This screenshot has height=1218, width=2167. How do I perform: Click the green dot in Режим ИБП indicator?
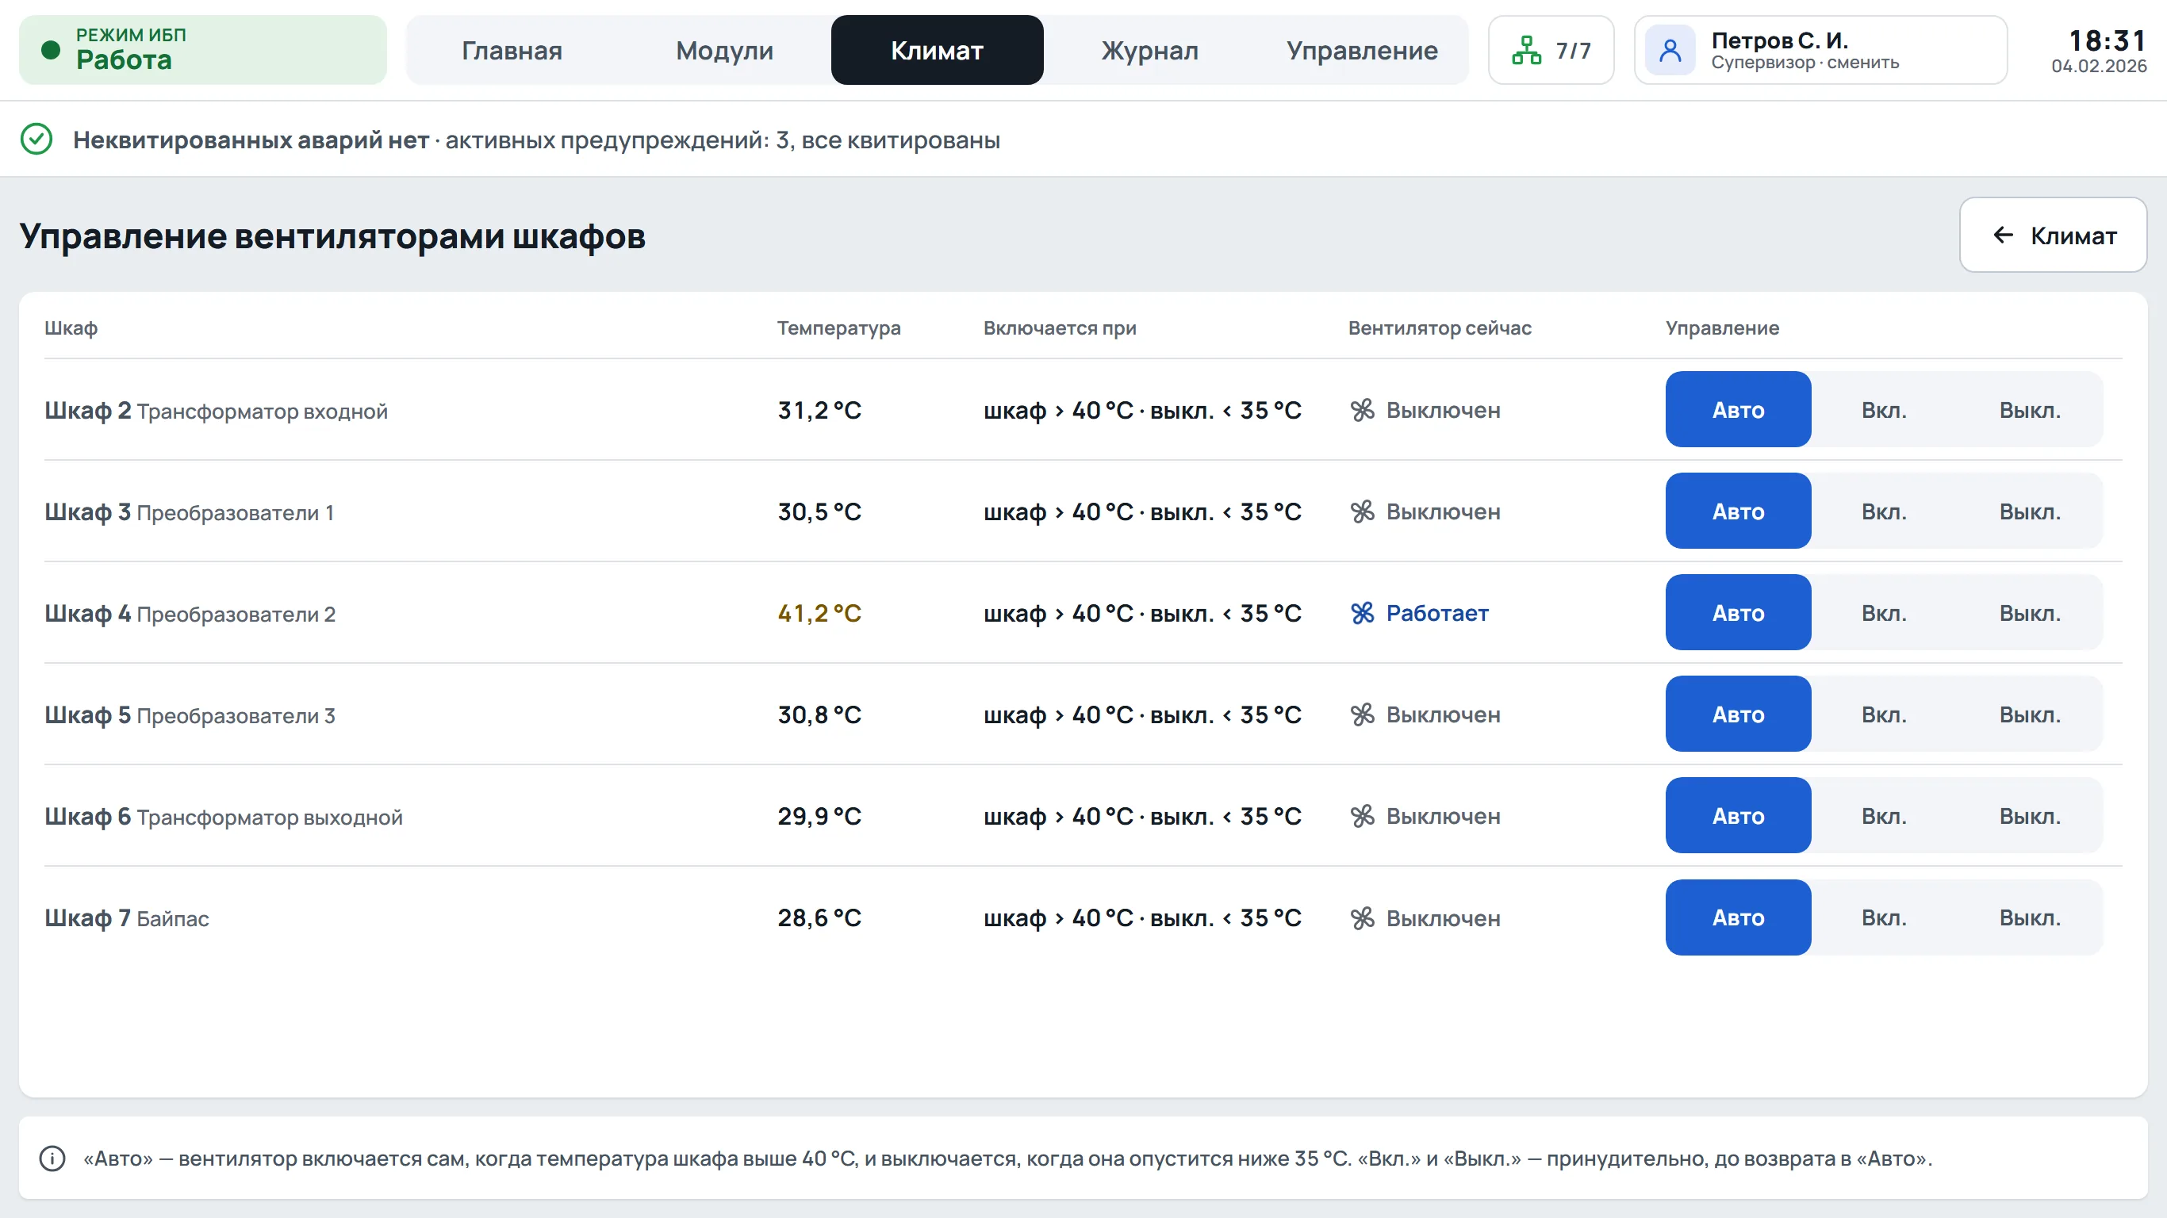[51, 51]
